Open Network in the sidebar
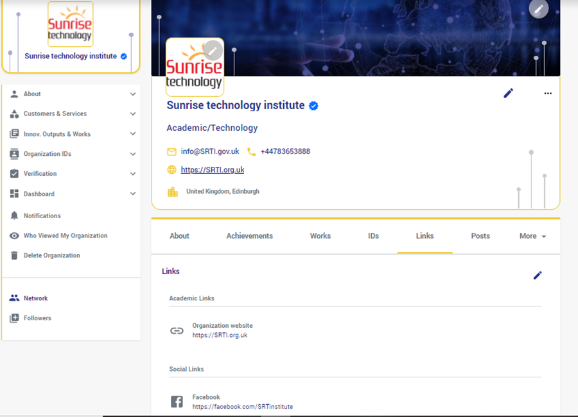Viewport: 578px width, 417px height. [35, 298]
